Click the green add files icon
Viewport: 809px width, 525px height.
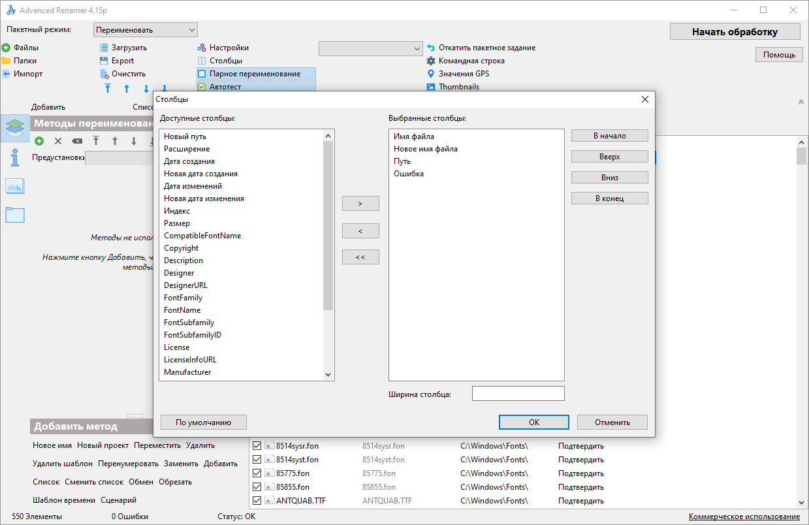[x=6, y=48]
